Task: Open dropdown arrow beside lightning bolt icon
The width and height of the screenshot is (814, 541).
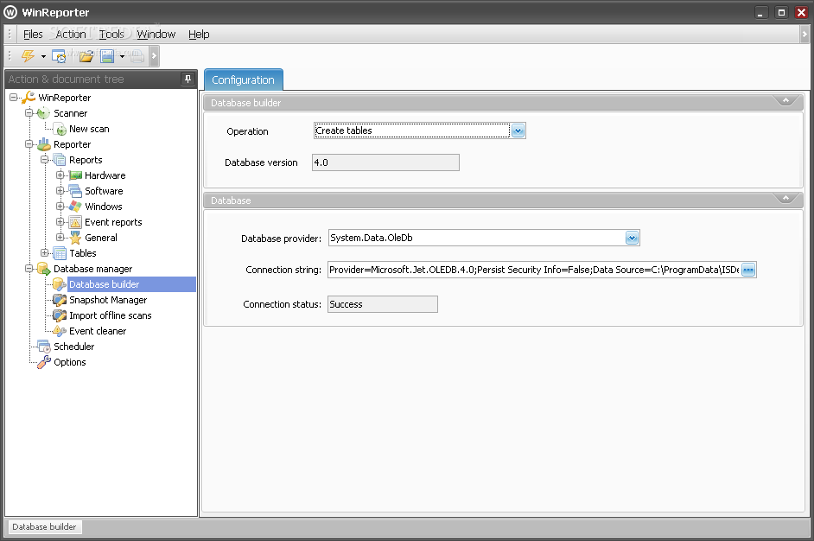Action: [43, 56]
